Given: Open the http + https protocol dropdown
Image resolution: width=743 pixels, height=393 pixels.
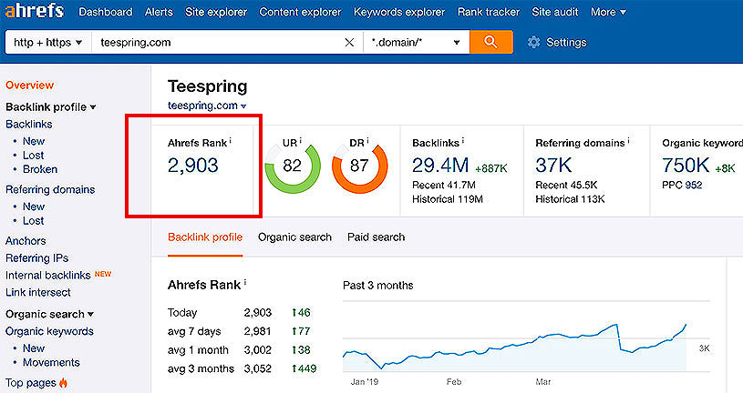Looking at the screenshot, I should click(48, 42).
